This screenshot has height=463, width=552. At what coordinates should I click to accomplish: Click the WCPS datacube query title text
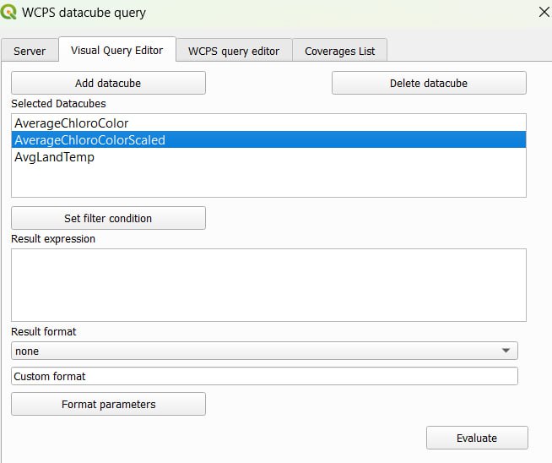click(86, 13)
